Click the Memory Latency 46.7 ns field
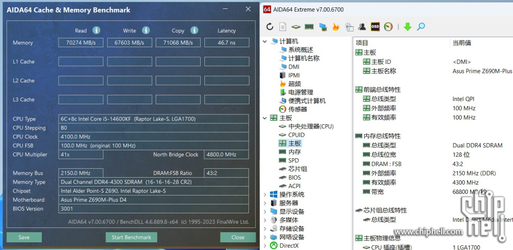Image resolution: width=513 pixels, height=250 pixels. click(227, 42)
